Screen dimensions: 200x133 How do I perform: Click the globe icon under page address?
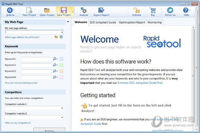click(x=61, y=37)
